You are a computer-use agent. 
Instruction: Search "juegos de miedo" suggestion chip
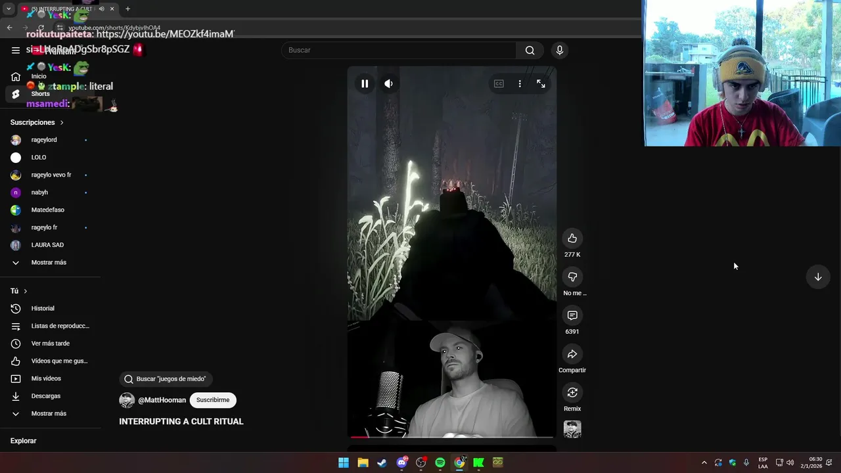[x=166, y=379]
